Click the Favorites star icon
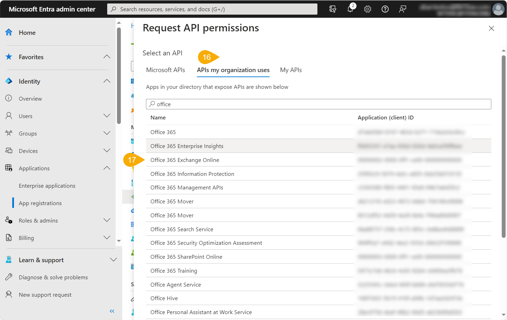 point(9,57)
